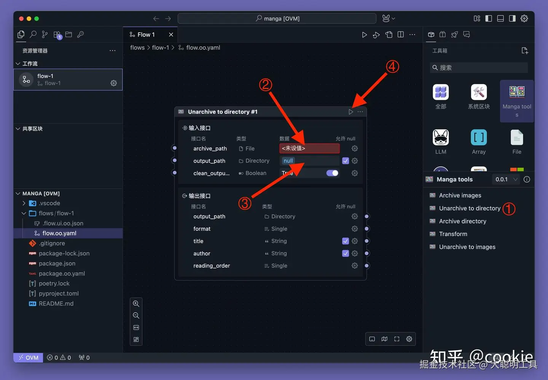Toggle primary sidebar layout icon
The width and height of the screenshot is (548, 380).
coord(489,18)
